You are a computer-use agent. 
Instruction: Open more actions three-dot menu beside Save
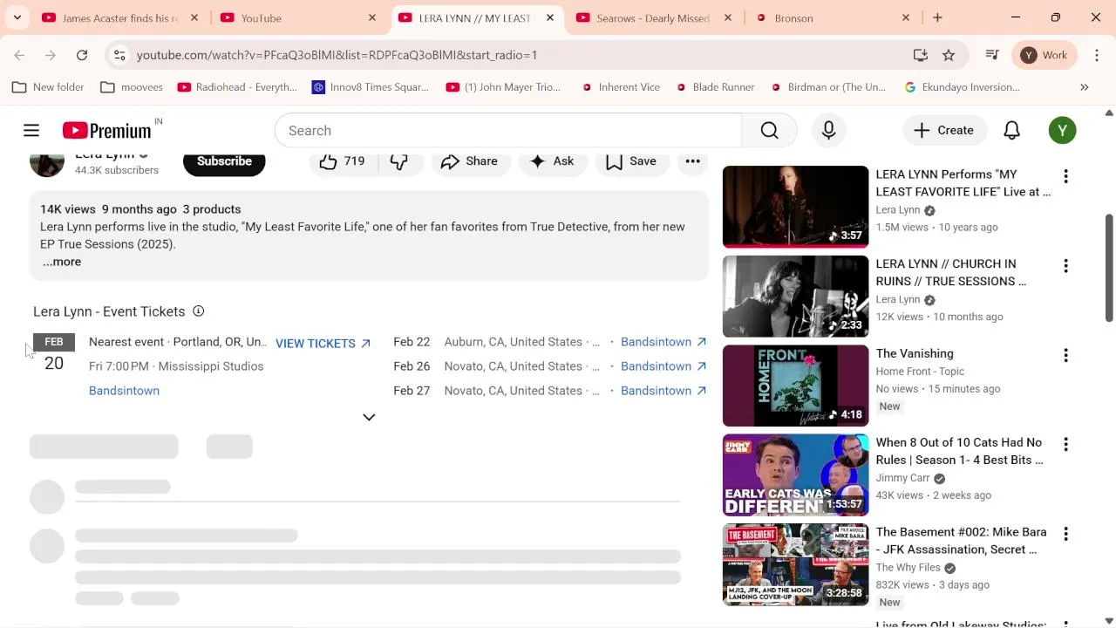tap(692, 161)
